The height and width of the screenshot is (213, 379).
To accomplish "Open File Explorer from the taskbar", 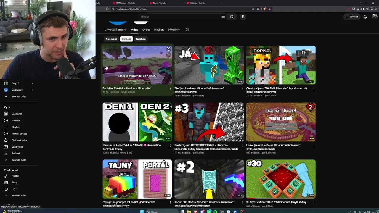I will pos(189,212).
